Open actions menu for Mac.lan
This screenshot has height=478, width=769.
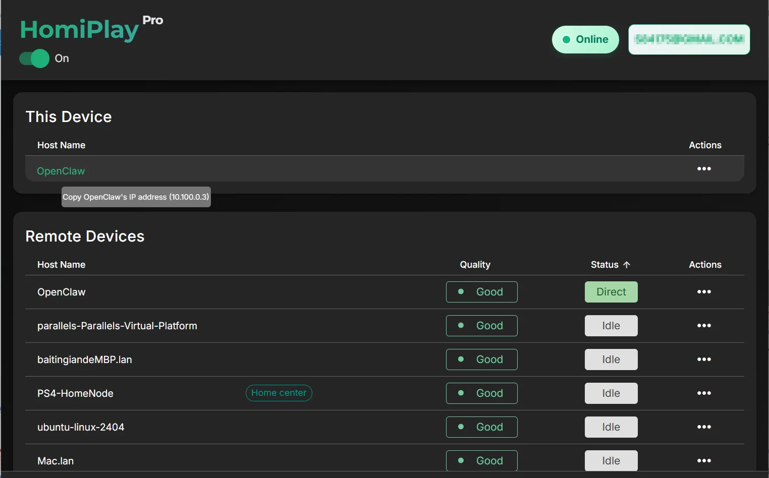click(704, 461)
